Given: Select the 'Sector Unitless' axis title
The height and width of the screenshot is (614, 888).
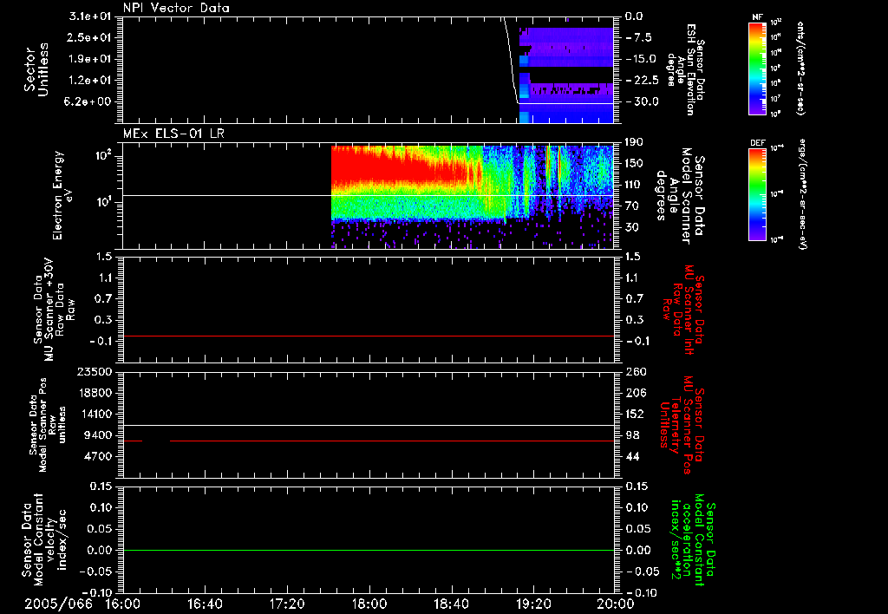Looking at the screenshot, I should coord(36,69).
